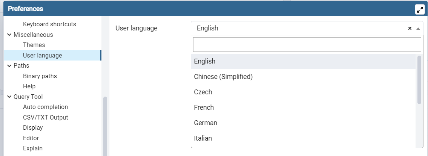This screenshot has height=156, width=428.
Task: Choose Czech from the language list
Action: (303, 92)
